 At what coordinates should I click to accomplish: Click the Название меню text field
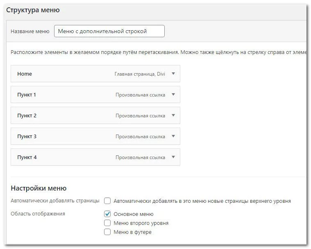tap(109, 31)
